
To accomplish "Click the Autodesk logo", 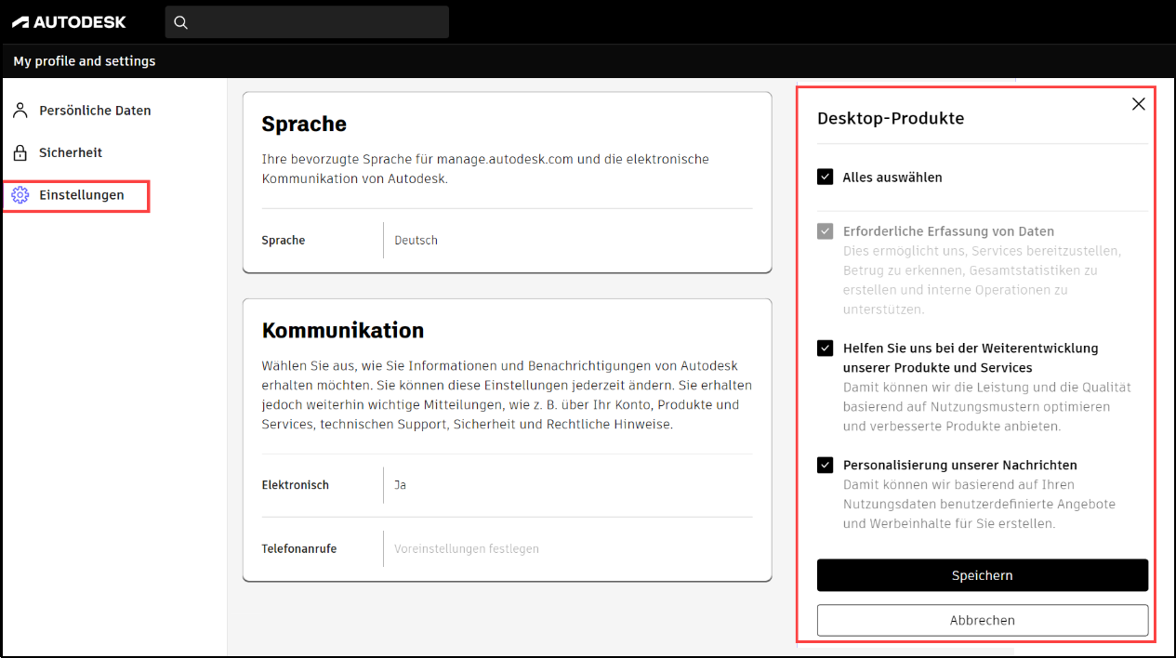I will [70, 20].
